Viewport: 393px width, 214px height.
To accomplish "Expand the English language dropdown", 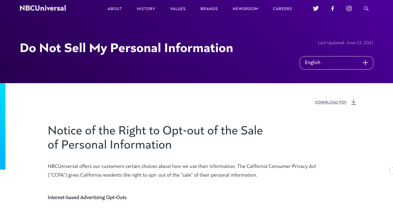I will click(x=336, y=63).
